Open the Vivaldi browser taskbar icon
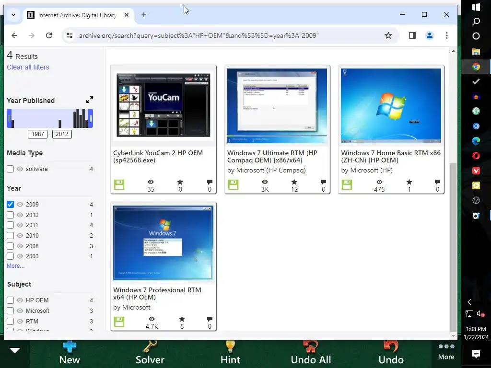This screenshot has width=491, height=368. coord(476,171)
